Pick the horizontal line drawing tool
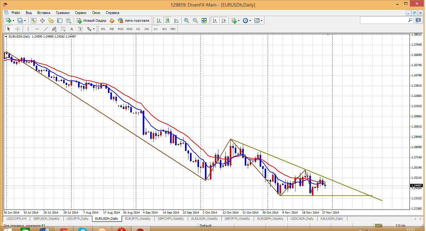Screen dimensions: 426x231 click(37, 29)
